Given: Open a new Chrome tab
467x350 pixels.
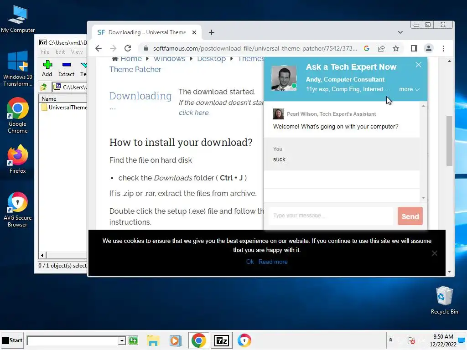Looking at the screenshot, I should pyautogui.click(x=212, y=32).
